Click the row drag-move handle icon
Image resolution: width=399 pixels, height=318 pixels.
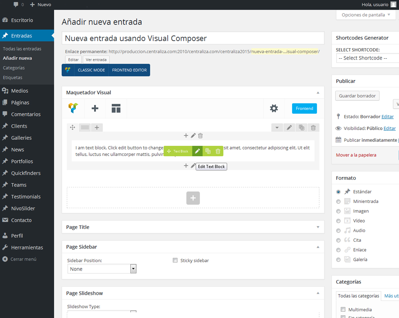(73, 127)
